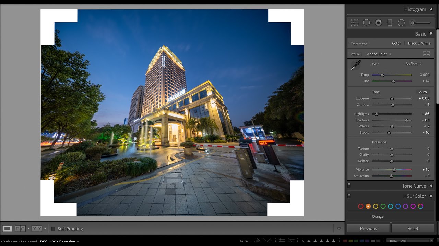Viewport: 439px width, 246px height.
Task: Click the Clarity slider handle
Action: (392, 155)
